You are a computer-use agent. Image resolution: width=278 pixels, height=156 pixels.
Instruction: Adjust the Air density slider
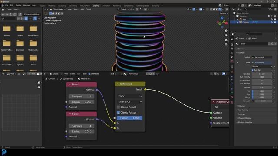262,91
